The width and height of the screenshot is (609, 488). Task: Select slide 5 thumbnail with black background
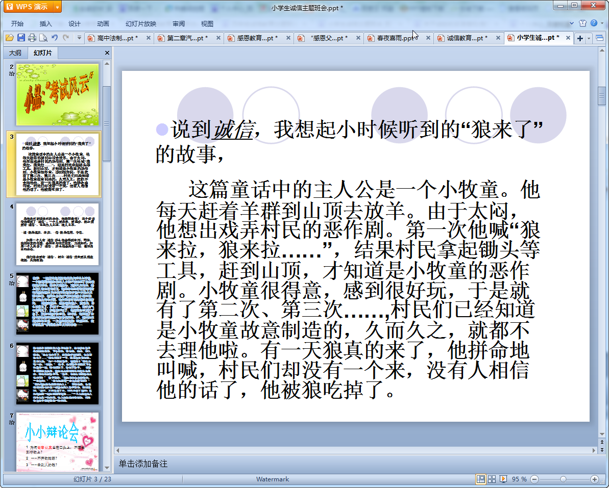tap(58, 304)
